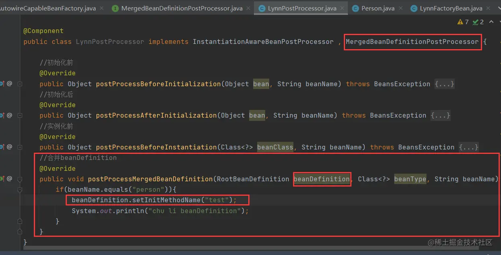This screenshot has height=255, width=501.
Task: Open the LynnFactoryBean.java tab
Action: [x=451, y=8]
